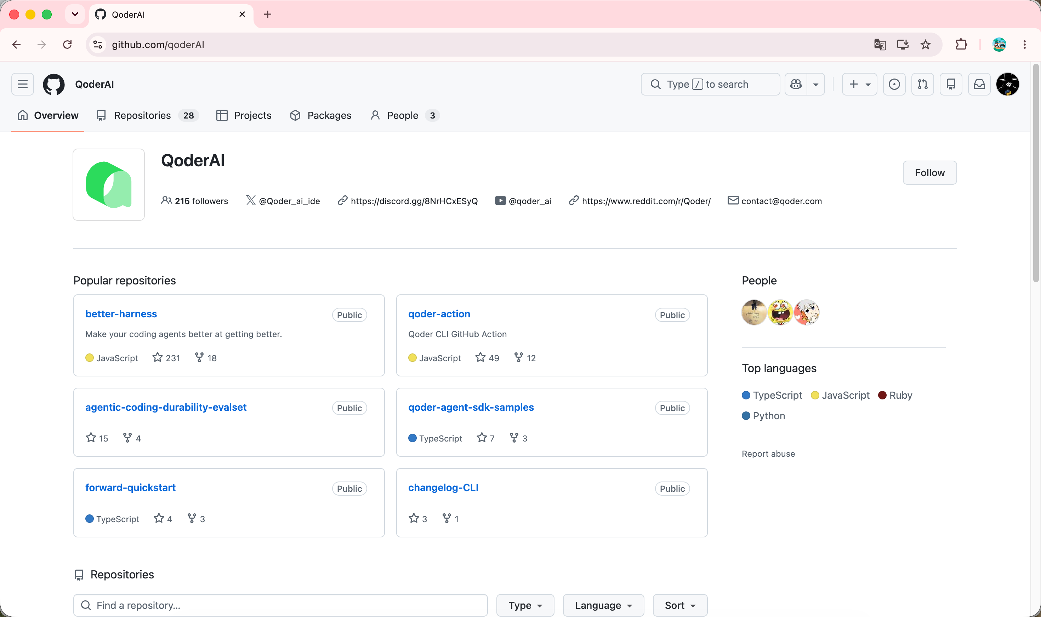
Task: View stars of qoder-agent-sdk-samples (7)
Action: pos(485,438)
